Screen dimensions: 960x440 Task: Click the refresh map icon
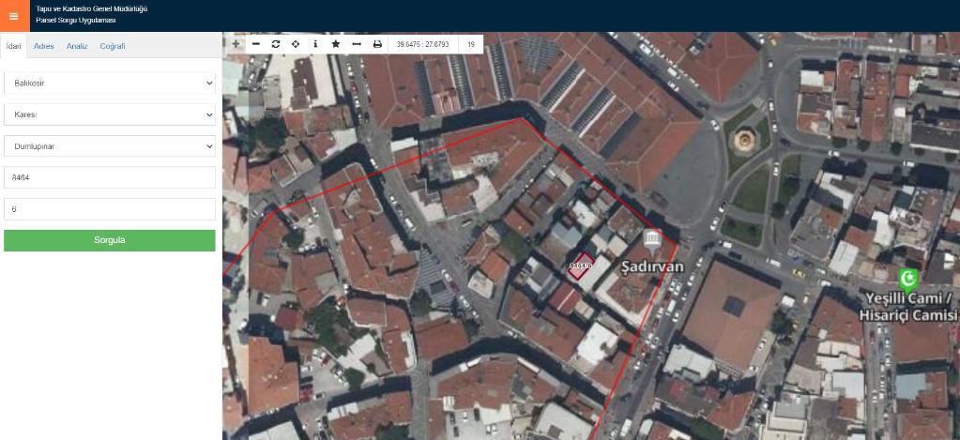[276, 44]
